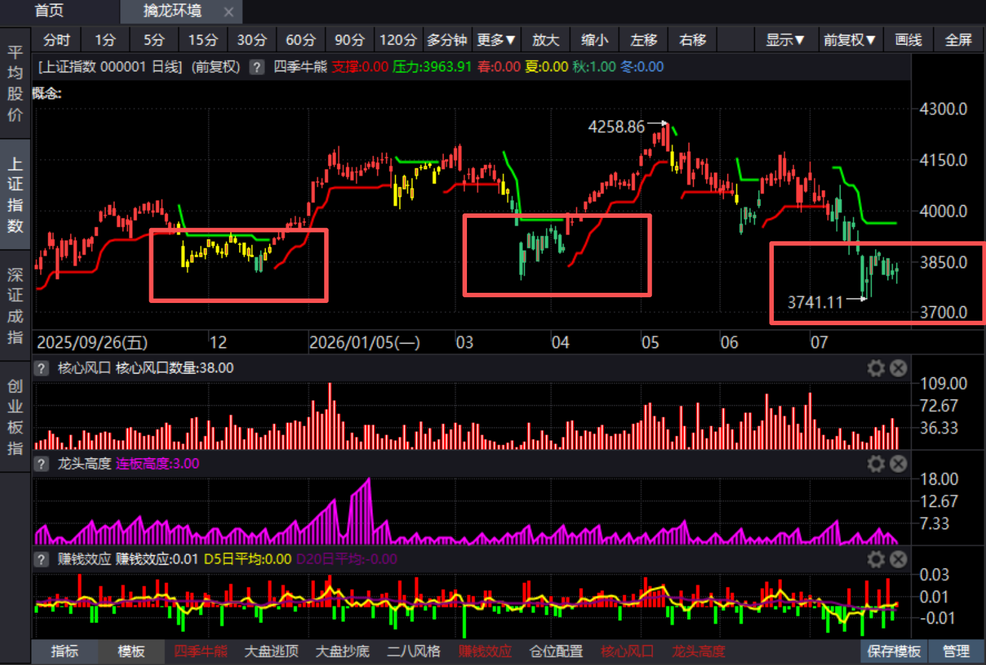
Task: Select the 5分 period
Action: click(154, 40)
